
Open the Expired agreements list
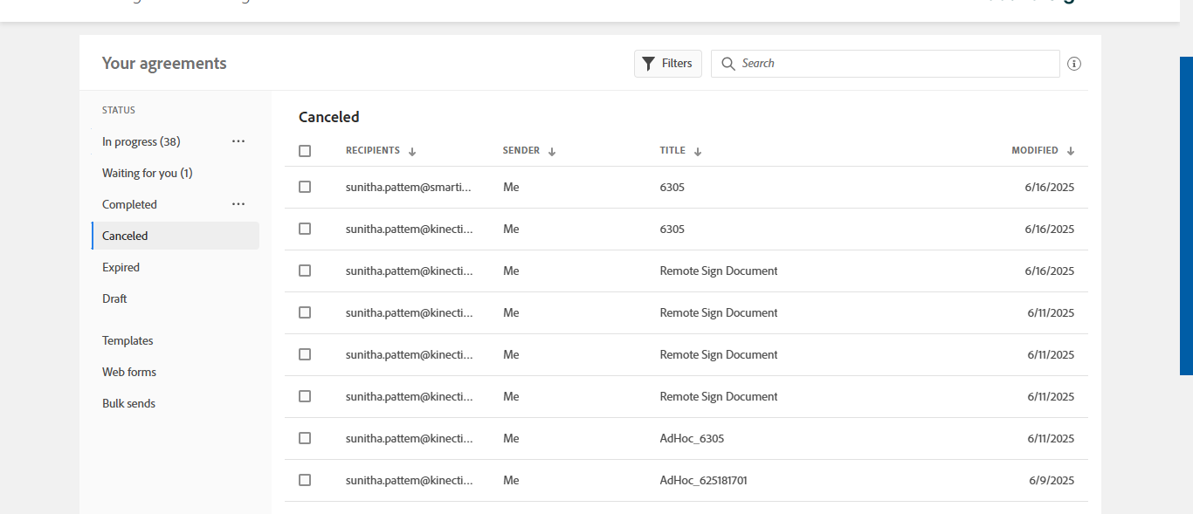coord(121,267)
